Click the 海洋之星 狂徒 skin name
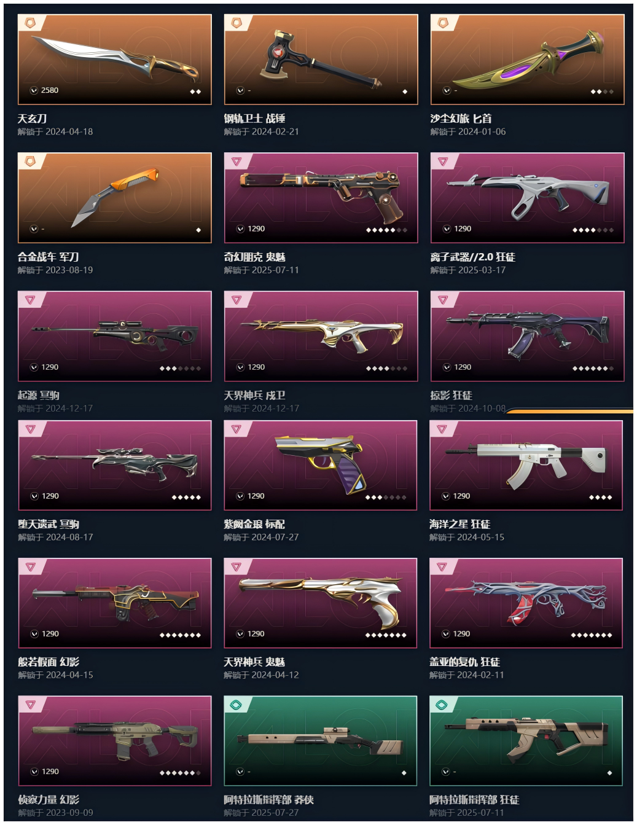This screenshot has width=637, height=825. point(459,524)
